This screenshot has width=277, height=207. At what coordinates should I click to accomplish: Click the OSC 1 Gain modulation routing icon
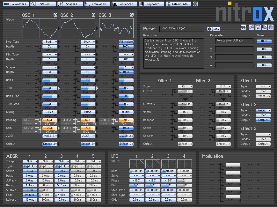point(38,129)
